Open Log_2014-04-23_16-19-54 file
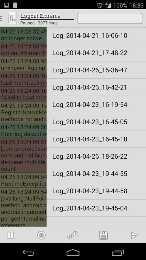Image resolution: width=146 pixels, height=260 pixels. 96,105
